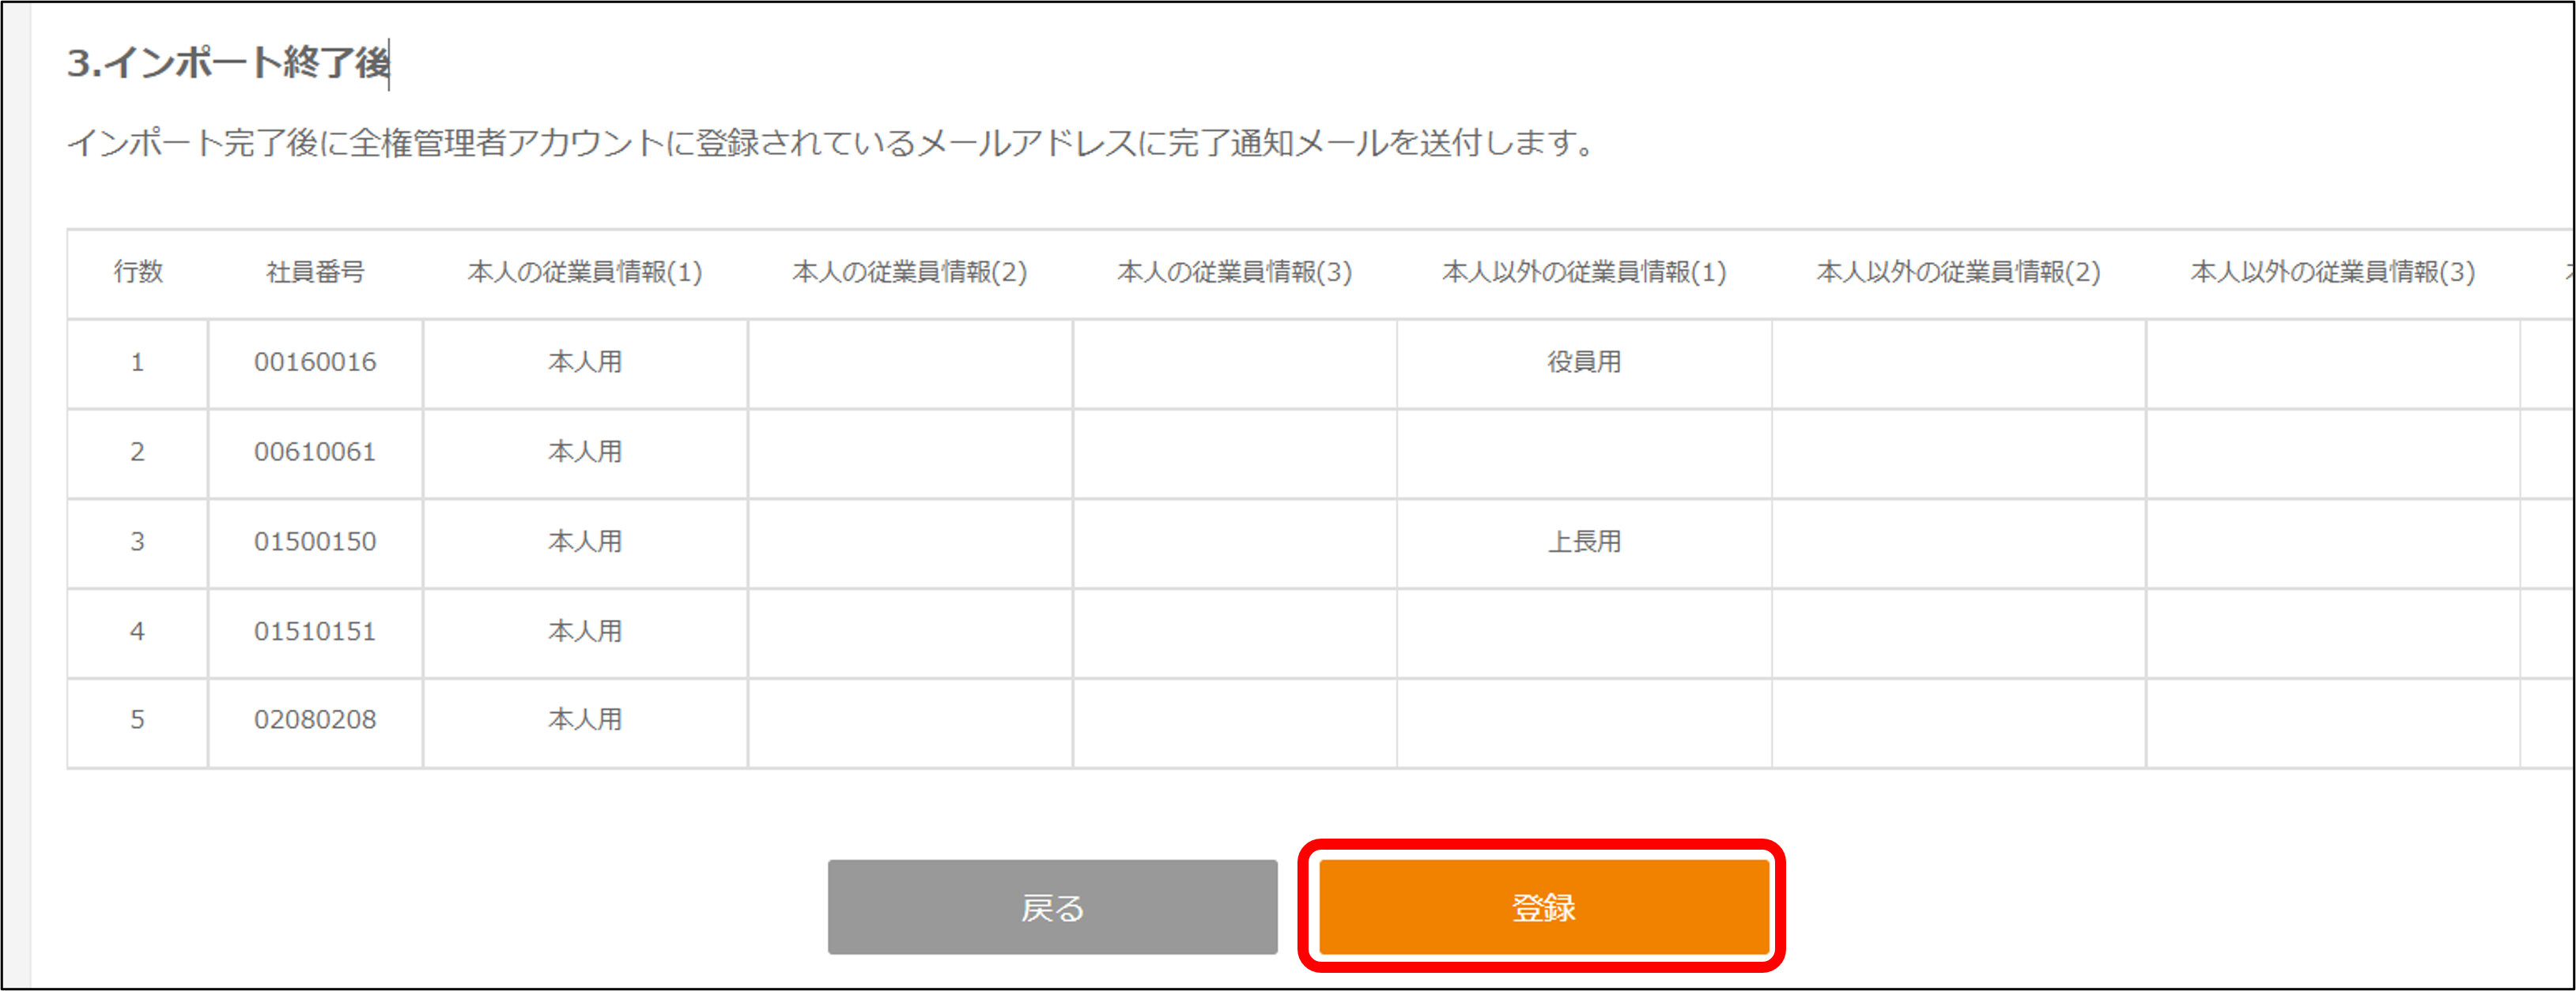Click the 上長用 cell in row 3

tap(1584, 542)
